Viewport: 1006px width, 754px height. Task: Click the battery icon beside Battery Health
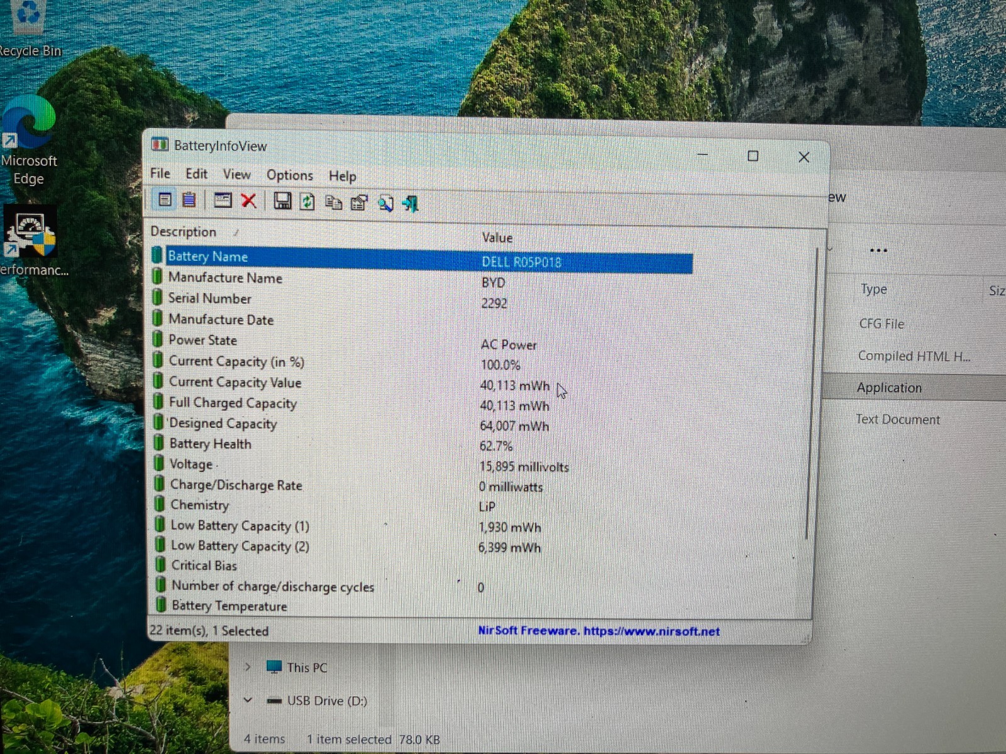[159, 442]
